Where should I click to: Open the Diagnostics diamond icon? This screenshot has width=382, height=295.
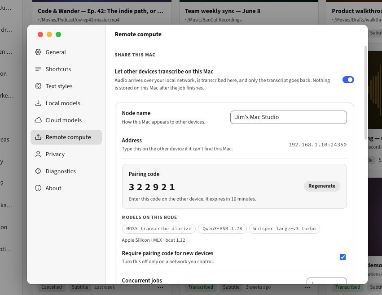(38, 171)
